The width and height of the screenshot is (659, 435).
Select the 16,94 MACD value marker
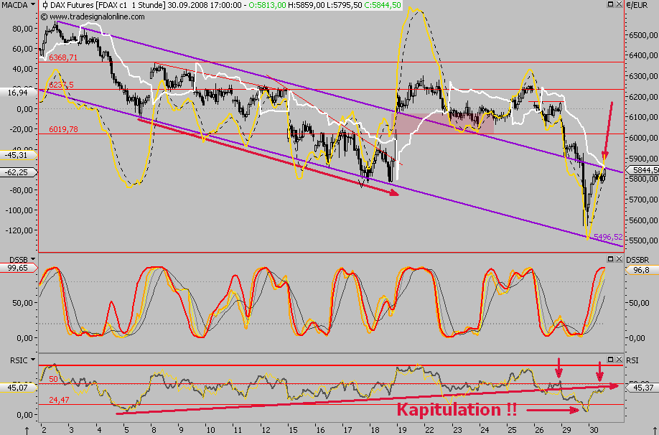(19, 93)
